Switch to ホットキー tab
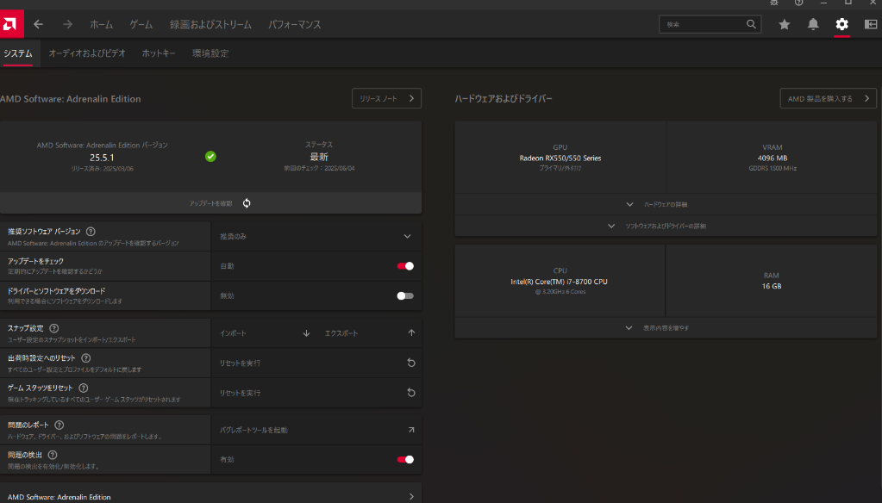 pos(159,53)
